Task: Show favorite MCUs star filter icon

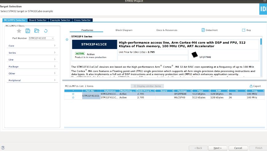Action: click(x=19, y=31)
